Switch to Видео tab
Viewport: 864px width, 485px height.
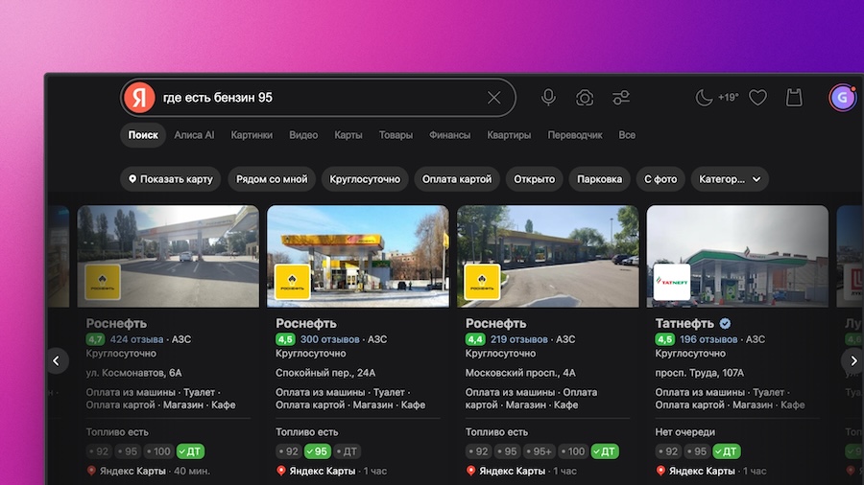click(x=303, y=135)
